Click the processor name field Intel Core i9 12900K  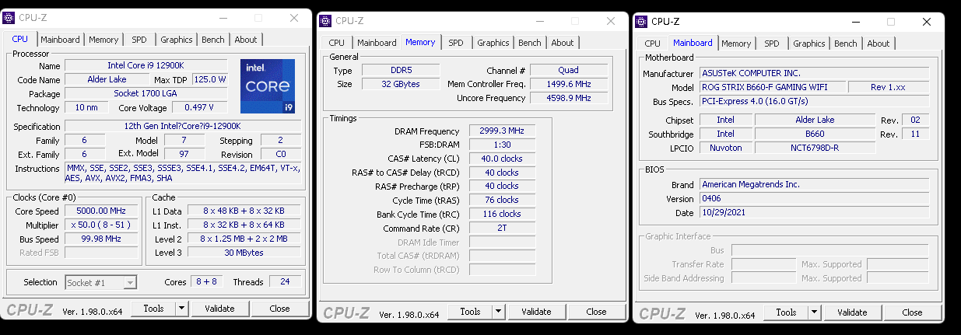point(146,66)
